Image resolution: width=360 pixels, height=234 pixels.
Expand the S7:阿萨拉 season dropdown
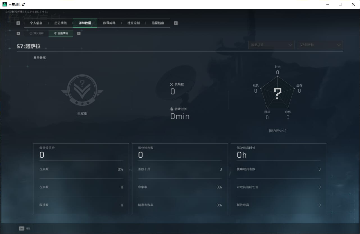320,45
